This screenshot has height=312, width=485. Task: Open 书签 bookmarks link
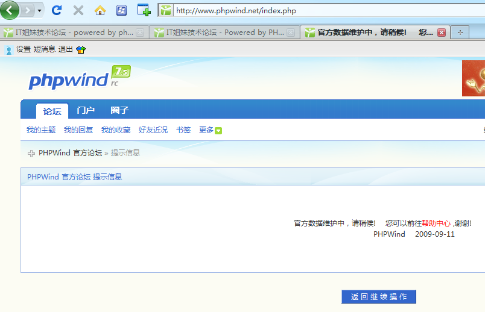point(183,130)
